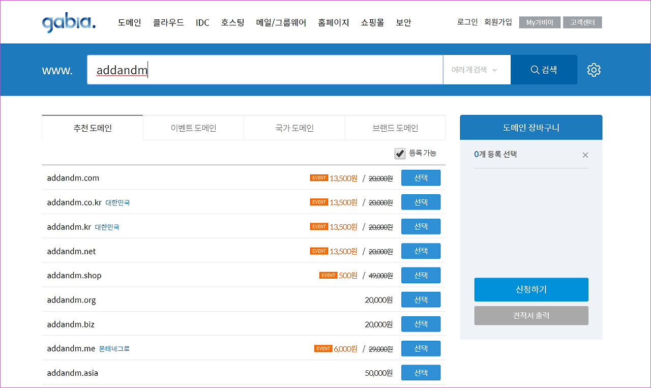Screen dimensions: 651x388
Task: Open the 여러 개 검색 dropdown
Action: pos(477,70)
